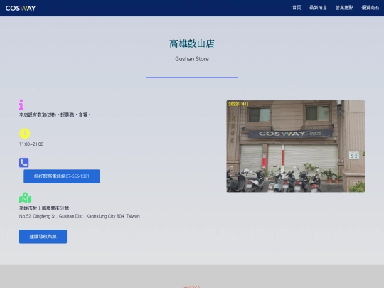This screenshot has width=384, height=288.
Task: Select the English address No.52, Qingfeng St.
Action: click(x=80, y=216)
